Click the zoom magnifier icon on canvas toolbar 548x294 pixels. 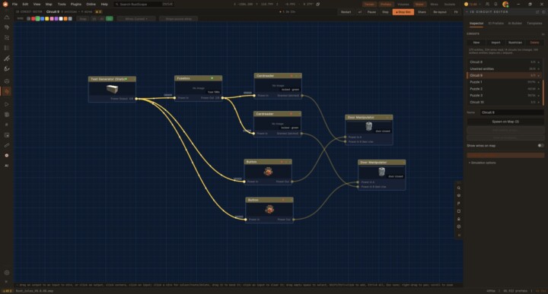click(459, 188)
